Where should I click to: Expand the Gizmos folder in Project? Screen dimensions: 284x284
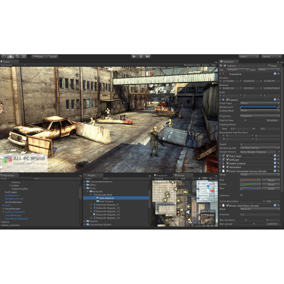click(85, 221)
